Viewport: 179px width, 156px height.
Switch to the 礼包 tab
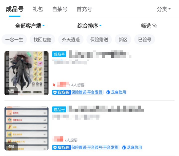[x=38, y=9]
